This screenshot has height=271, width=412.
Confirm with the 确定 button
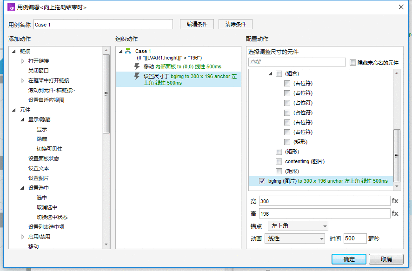(349, 259)
